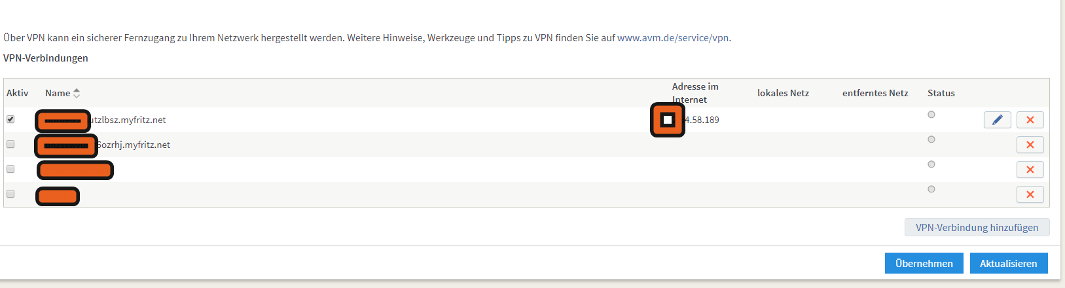Screen dimensions: 1065x288
Task: Delete the third VPN connection row
Action: point(1030,170)
